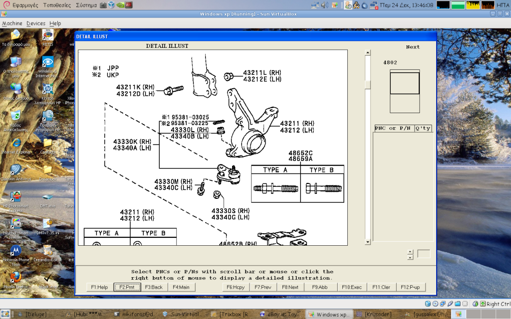
Task: Open the DreamBoxEdit desktop icon
Action: 47,254
